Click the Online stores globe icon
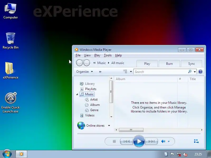Image resolution: width=211 pixels, height=158 pixels. pos(81,126)
